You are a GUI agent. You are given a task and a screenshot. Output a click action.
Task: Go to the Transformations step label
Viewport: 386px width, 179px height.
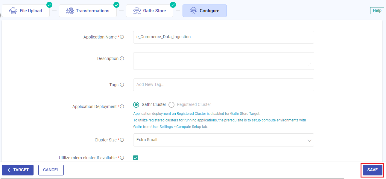pyautogui.click(x=92, y=11)
